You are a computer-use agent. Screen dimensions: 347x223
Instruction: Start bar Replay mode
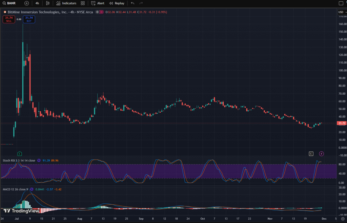point(117,3)
